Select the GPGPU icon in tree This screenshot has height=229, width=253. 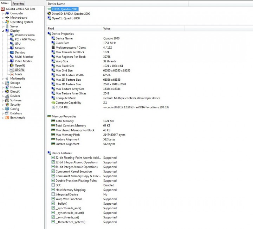12,70
